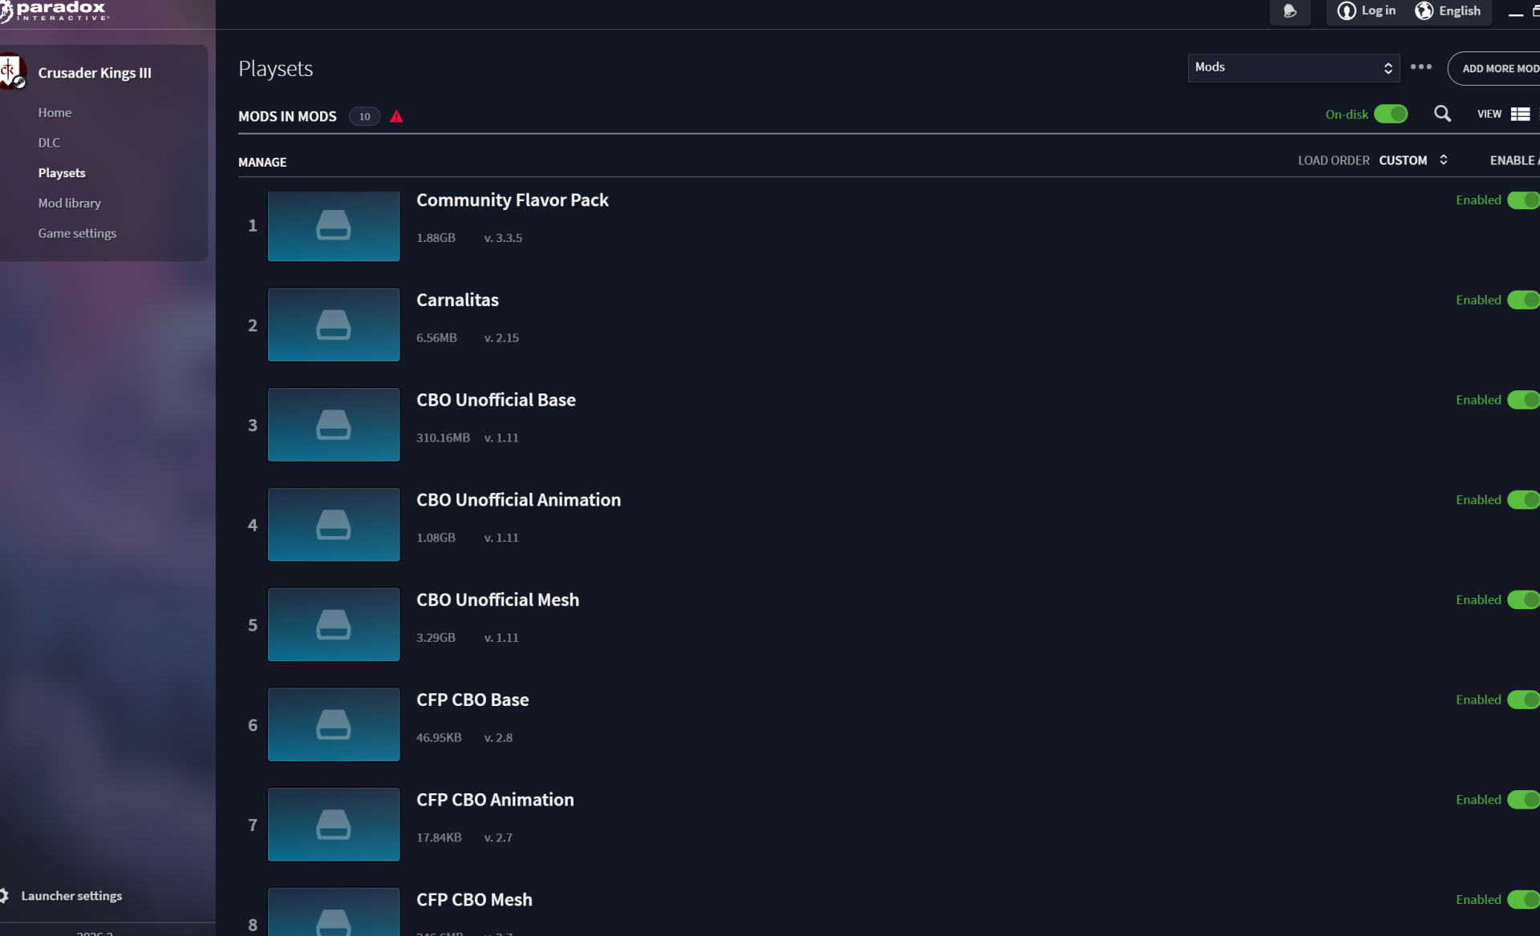Select Carnalitas mod thumbnail

point(334,325)
